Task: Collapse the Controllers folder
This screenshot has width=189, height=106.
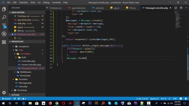Action: 25,54
